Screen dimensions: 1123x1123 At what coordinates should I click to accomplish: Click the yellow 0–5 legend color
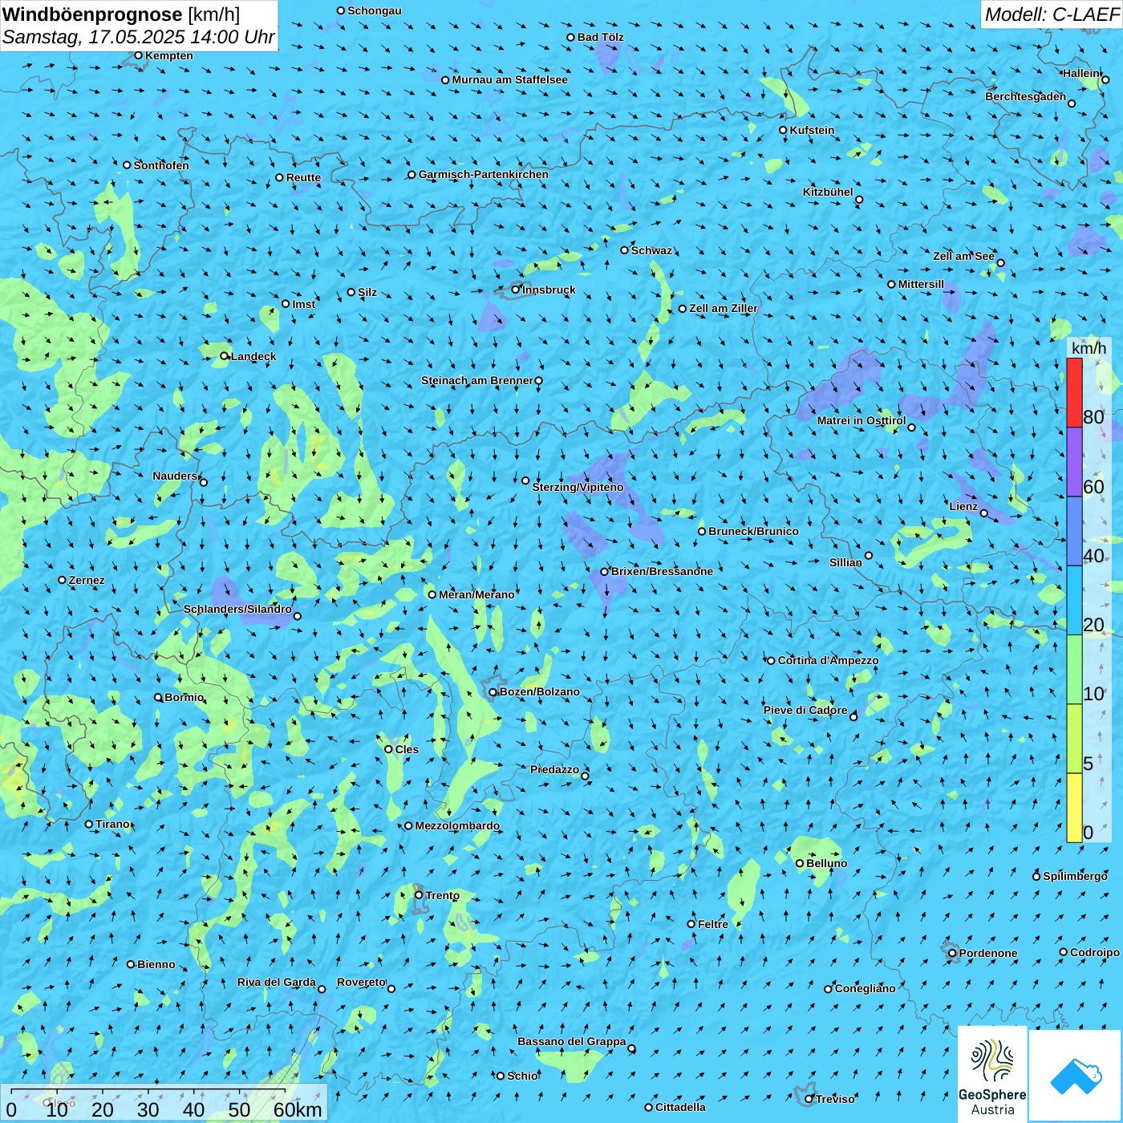(1074, 808)
